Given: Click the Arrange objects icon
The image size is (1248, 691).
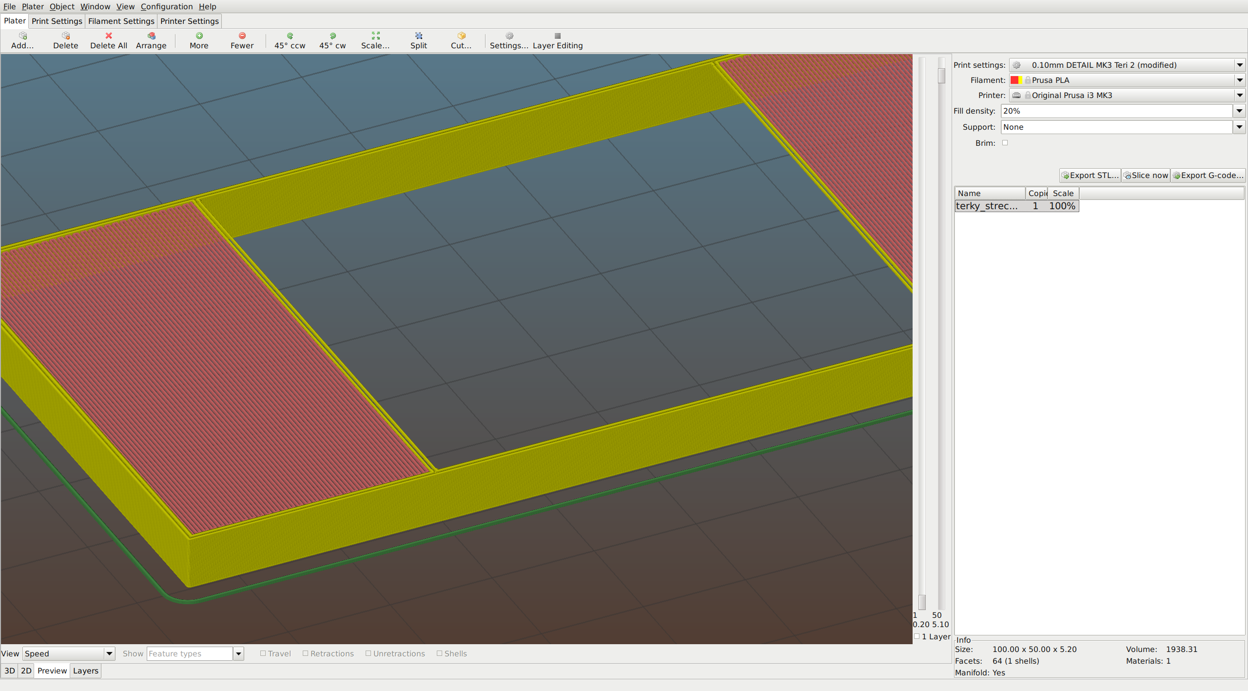Looking at the screenshot, I should pos(151,41).
